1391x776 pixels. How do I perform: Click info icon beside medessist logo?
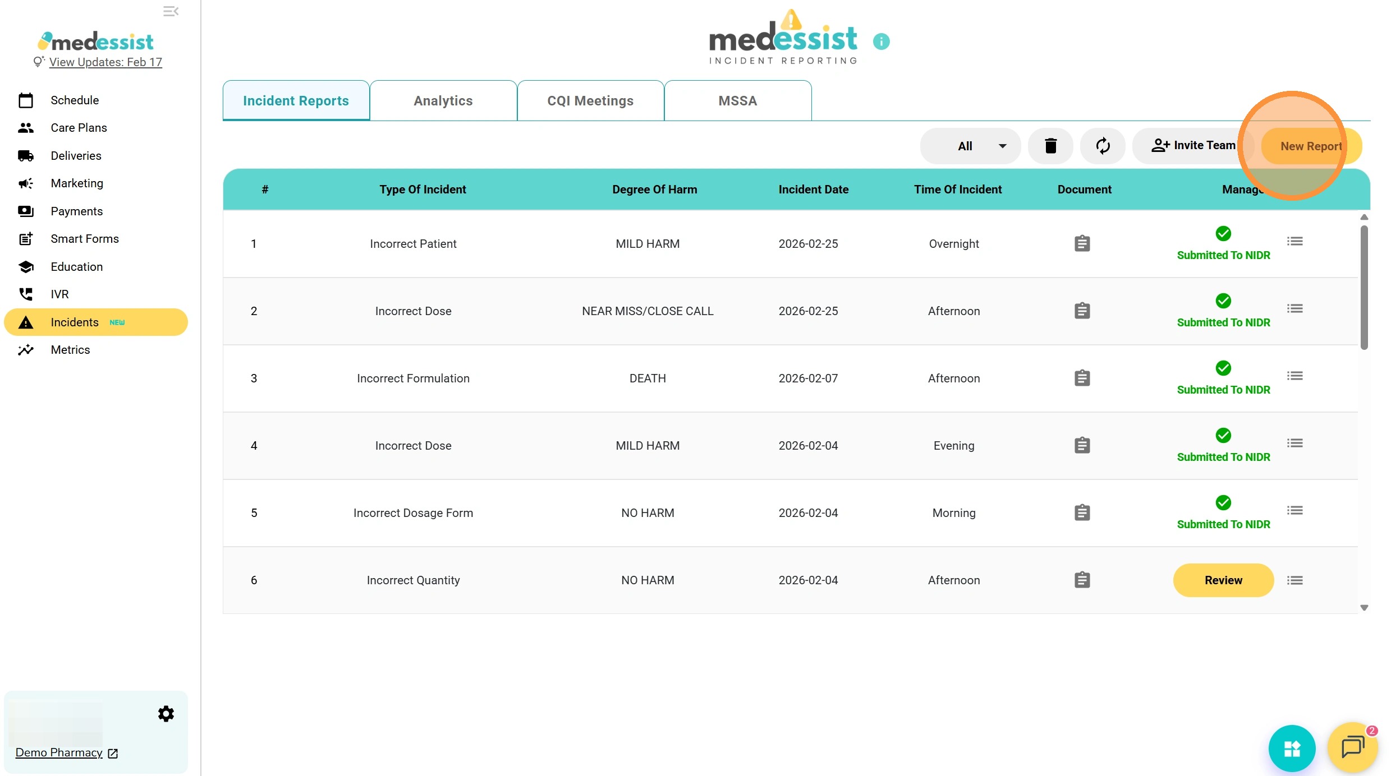point(881,41)
